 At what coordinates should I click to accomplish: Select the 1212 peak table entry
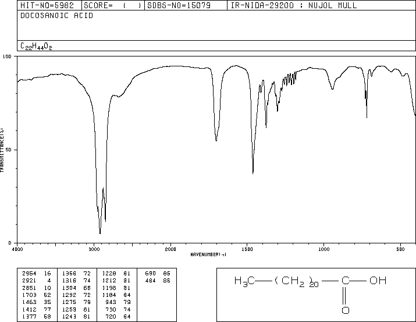pos(116,281)
